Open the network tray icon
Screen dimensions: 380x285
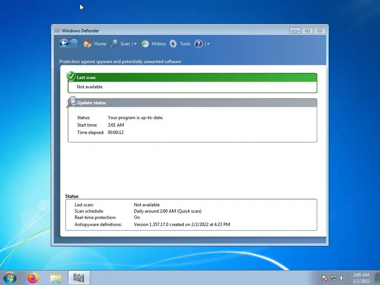[x=334, y=278]
